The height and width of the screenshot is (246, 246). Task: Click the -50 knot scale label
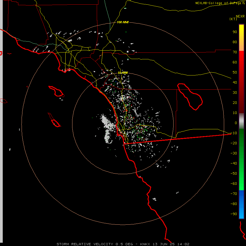pos(234,174)
